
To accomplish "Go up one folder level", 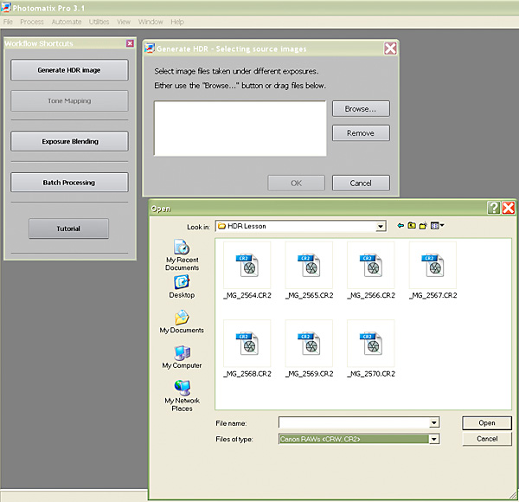I will tap(412, 226).
